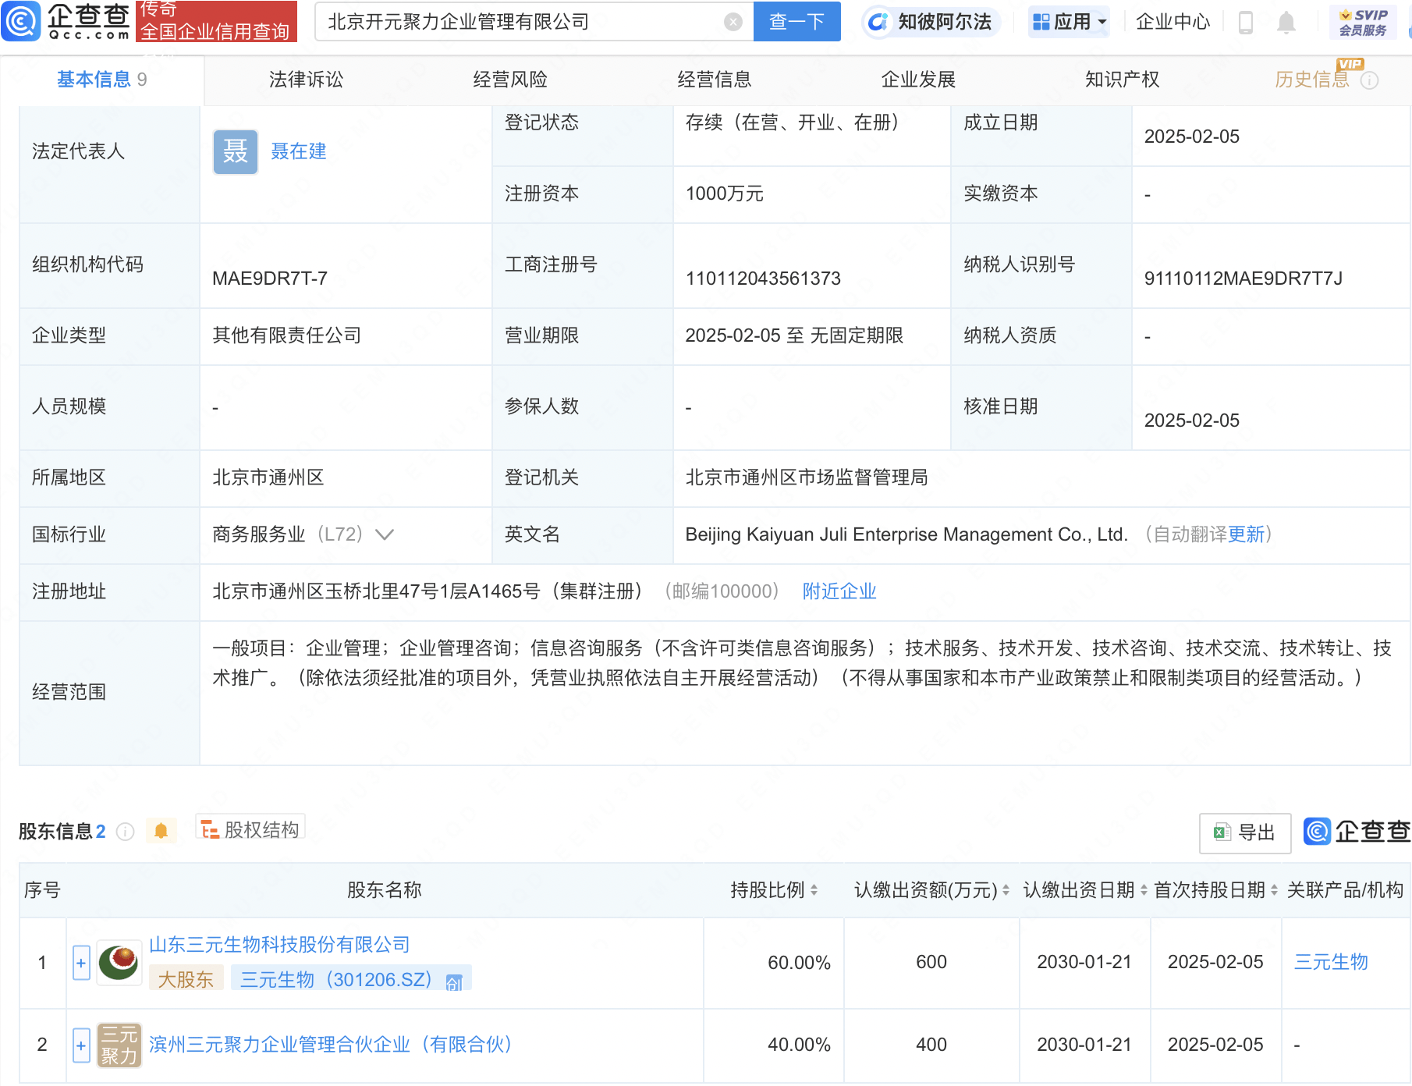1412x1086 pixels.
Task: Click the notification bell icon
Action: pyautogui.click(x=1286, y=21)
